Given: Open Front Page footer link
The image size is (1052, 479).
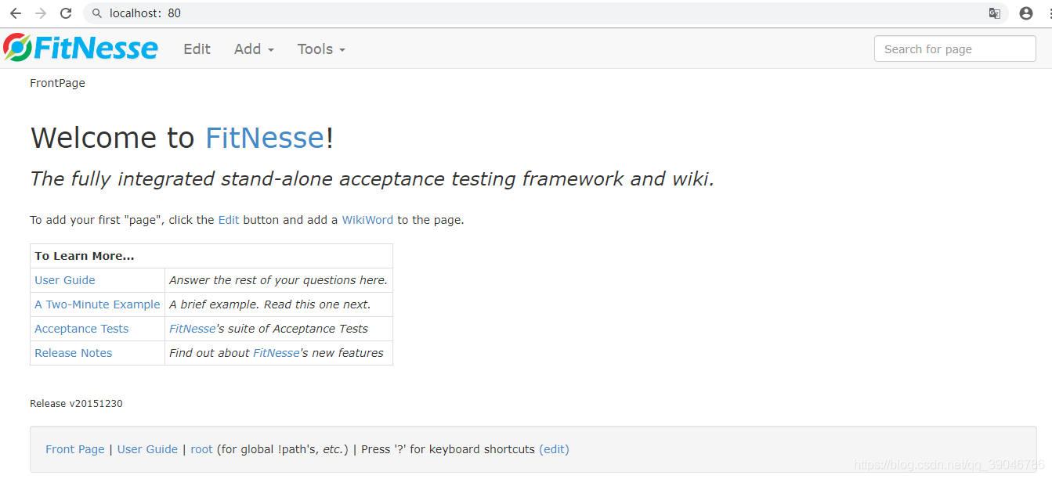Looking at the screenshot, I should pos(75,449).
